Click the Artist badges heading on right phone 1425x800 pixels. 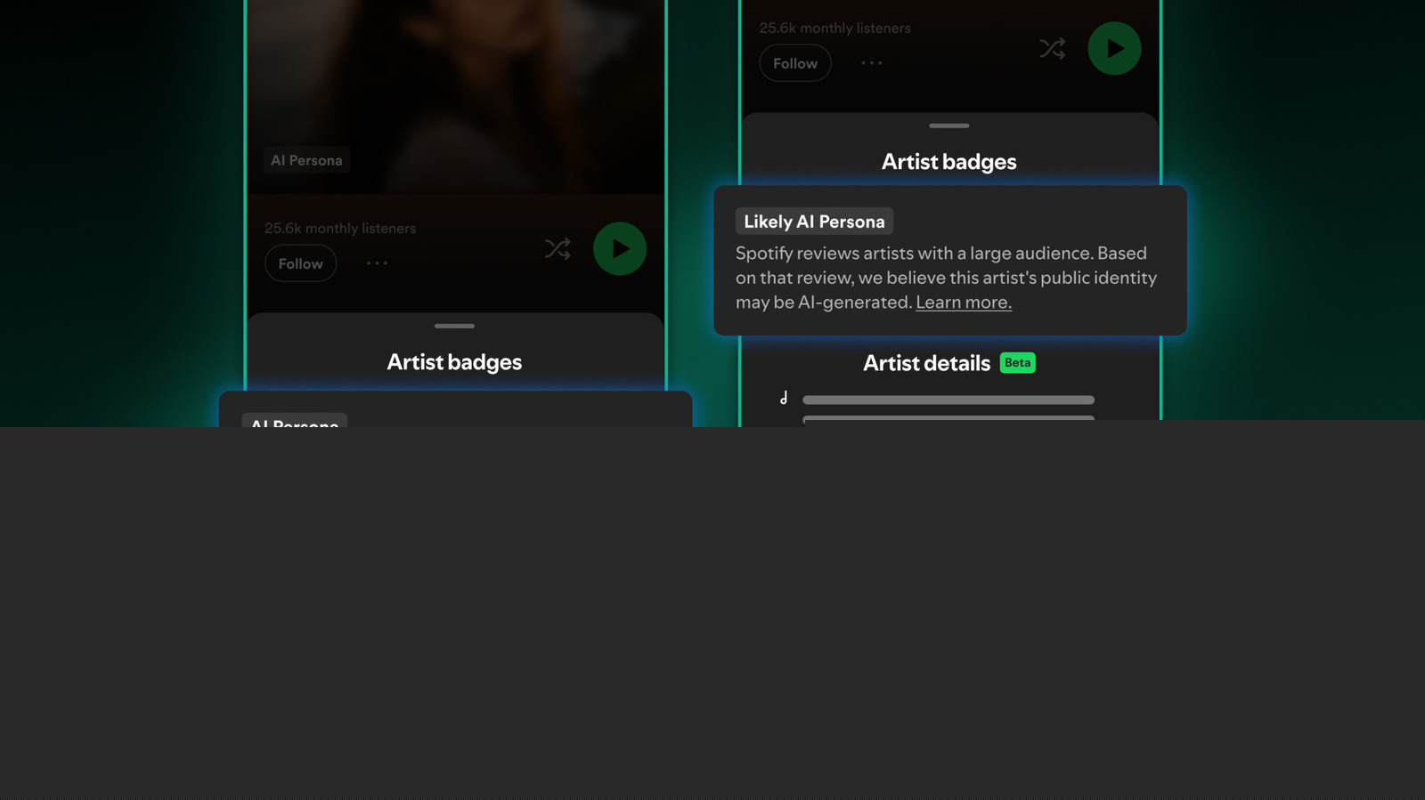tap(949, 162)
